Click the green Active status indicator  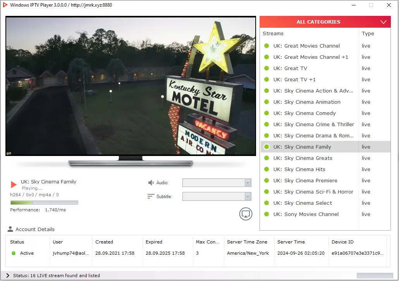(x=14, y=253)
